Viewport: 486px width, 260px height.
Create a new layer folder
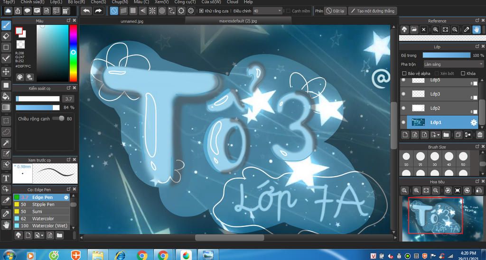(x=446, y=135)
